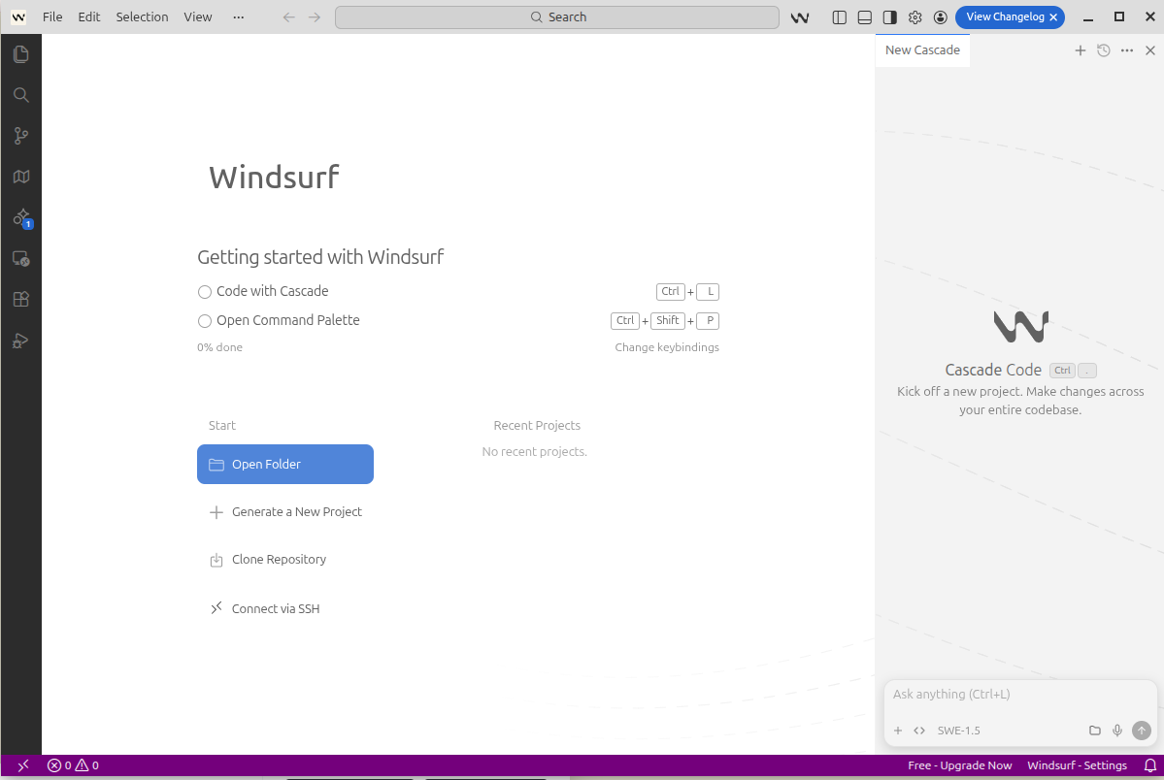1164x780 pixels.
Task: Open the Explorer view in activity bar
Action: [20, 54]
